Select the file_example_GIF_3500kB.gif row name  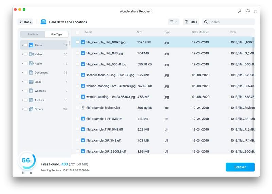(x=106, y=151)
